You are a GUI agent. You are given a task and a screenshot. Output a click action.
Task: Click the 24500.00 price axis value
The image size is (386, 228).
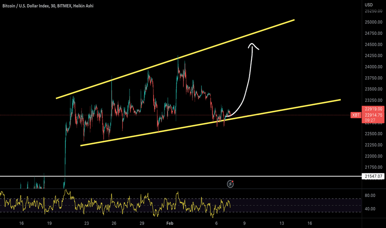(374, 45)
